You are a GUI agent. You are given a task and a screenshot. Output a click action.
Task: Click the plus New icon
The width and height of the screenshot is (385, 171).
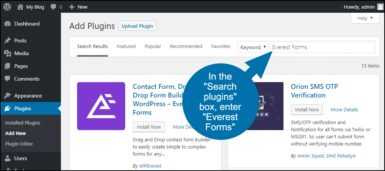click(x=72, y=7)
